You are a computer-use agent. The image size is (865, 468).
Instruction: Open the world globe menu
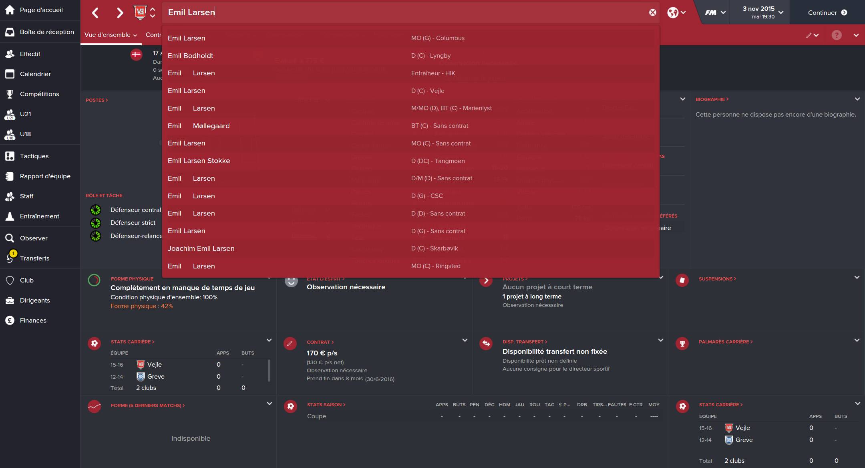tap(676, 12)
